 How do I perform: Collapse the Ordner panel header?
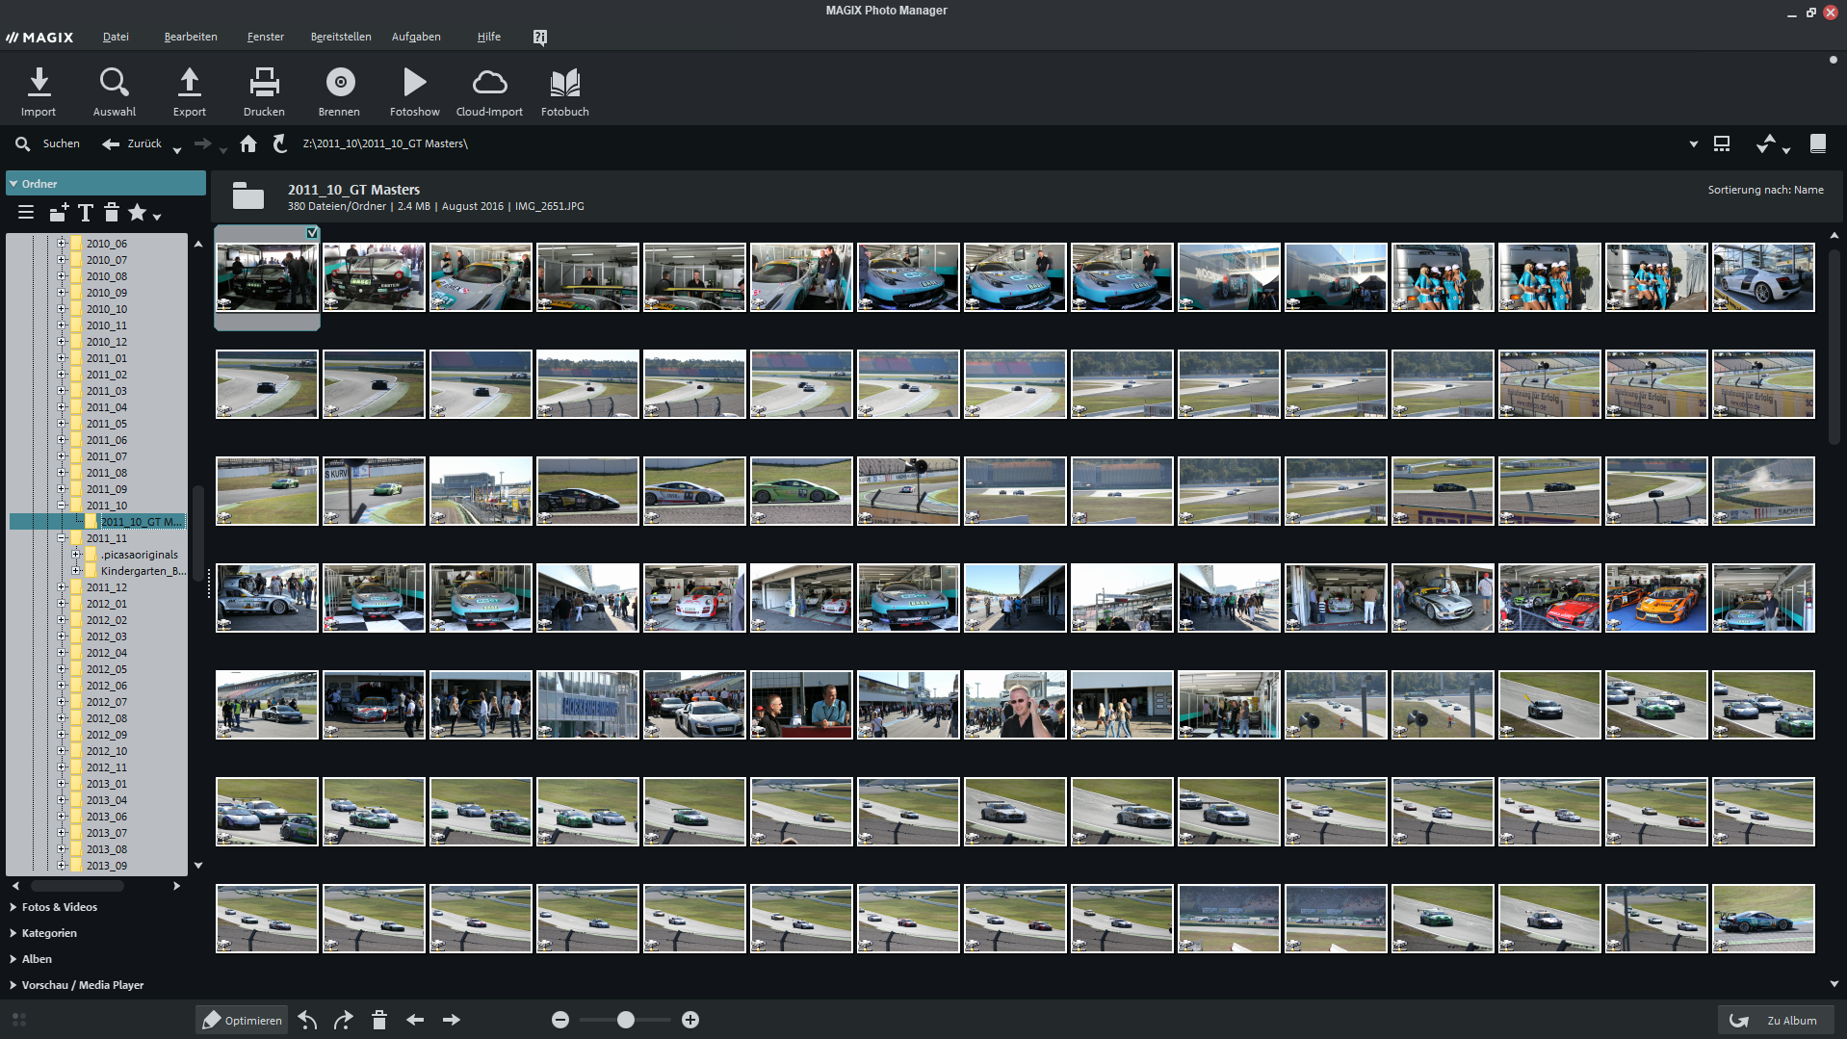13,183
